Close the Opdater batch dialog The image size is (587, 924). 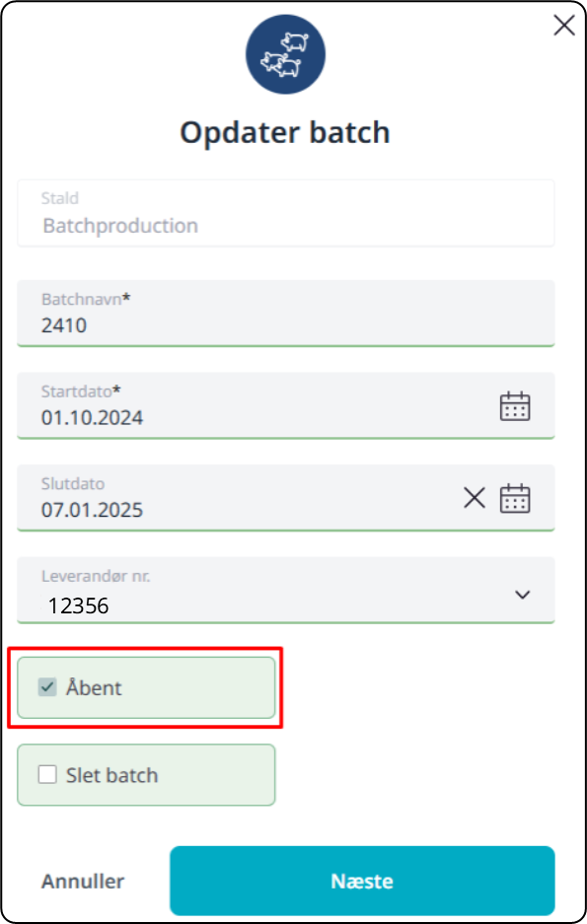pyautogui.click(x=564, y=26)
